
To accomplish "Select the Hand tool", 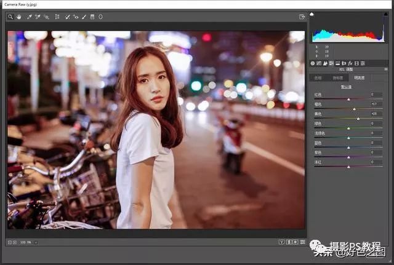I will click(x=18, y=17).
